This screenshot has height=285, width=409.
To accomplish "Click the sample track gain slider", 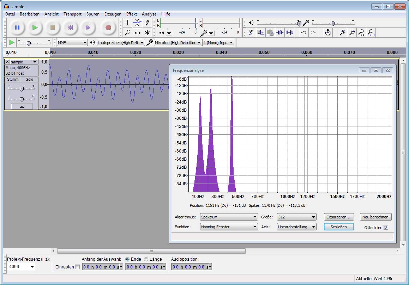I will coord(22,89).
